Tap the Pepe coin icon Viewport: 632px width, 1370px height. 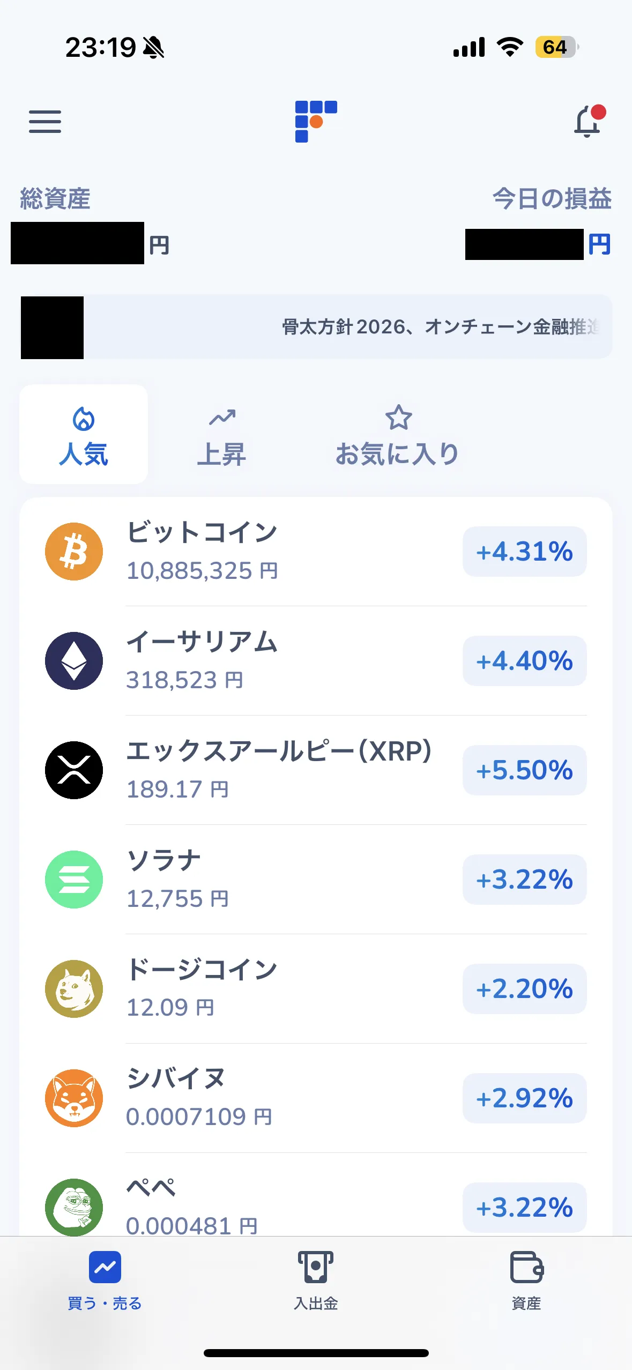[74, 1207]
